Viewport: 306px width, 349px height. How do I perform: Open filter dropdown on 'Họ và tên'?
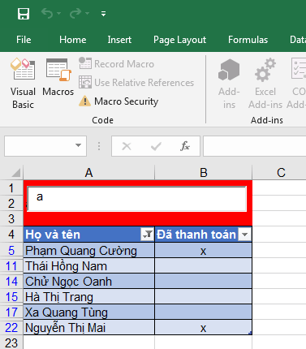tap(148, 235)
